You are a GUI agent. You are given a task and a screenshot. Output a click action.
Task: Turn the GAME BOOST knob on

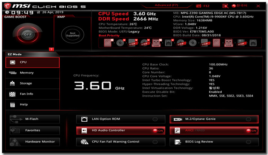tap(28, 34)
